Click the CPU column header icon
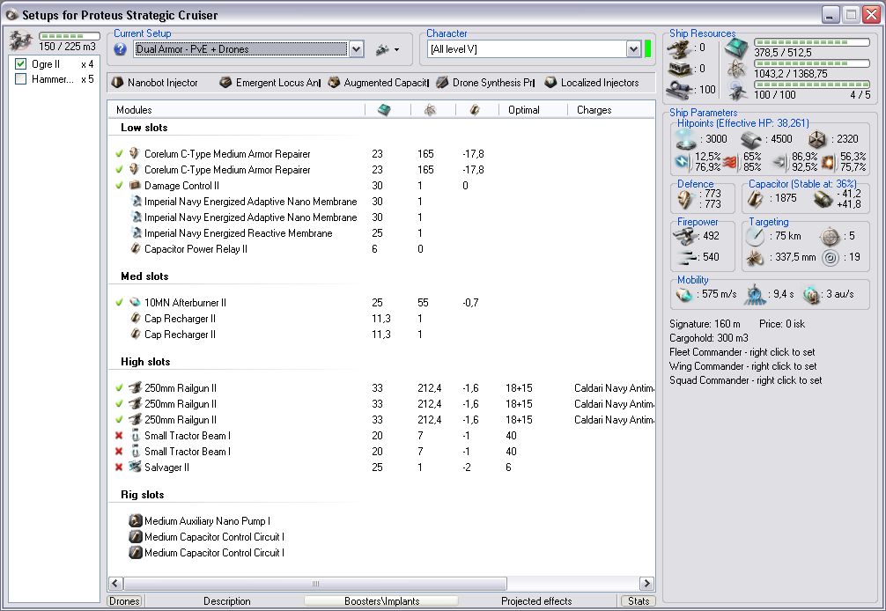The width and height of the screenshot is (886, 611). 384,109
